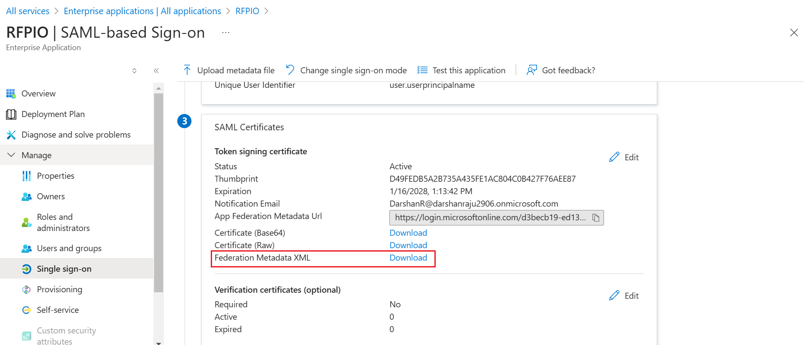Click the Custom security attributes icon
This screenshot has width=804, height=345.
pos(27,336)
